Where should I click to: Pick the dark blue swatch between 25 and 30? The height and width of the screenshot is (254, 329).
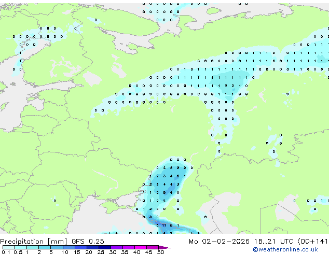(105, 247)
